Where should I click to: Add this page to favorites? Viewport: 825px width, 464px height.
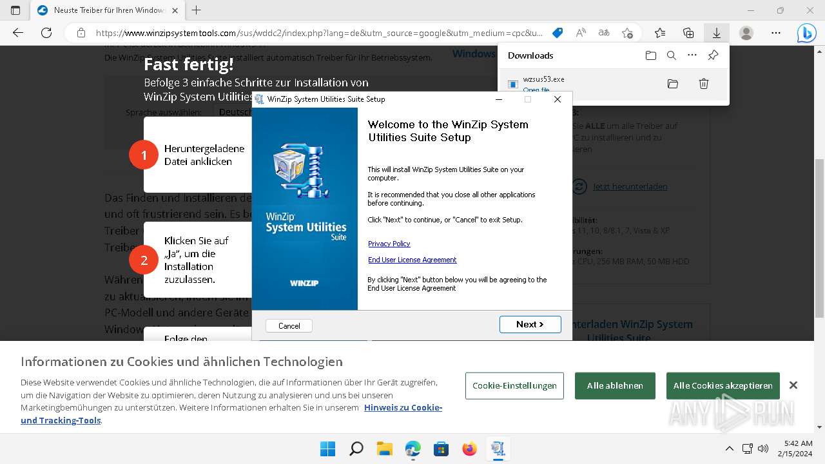627,33
